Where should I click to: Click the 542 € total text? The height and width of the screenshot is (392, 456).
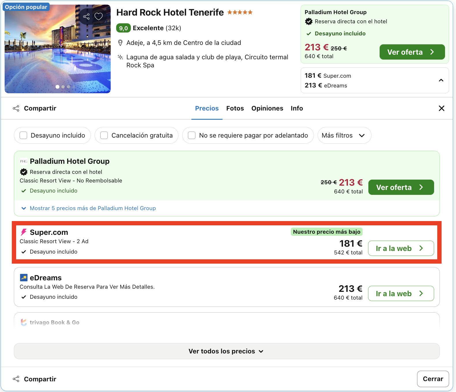(x=348, y=252)
